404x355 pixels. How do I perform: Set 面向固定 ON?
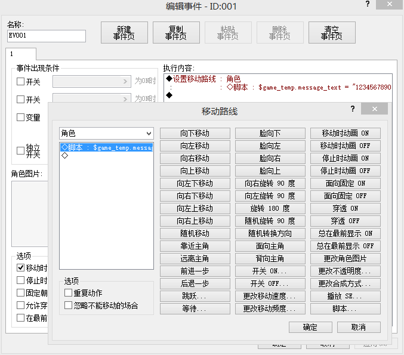(x=346, y=183)
